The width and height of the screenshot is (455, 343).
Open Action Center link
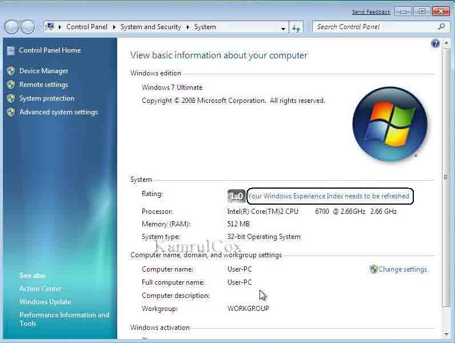[41, 289]
